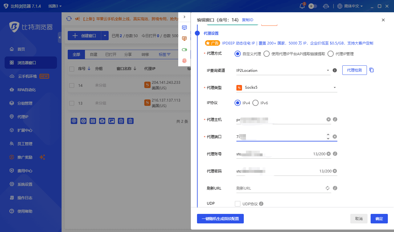The width and height of the screenshot is (394, 232).
Task: Close the 编辑窗口 panel
Action: click(383, 20)
